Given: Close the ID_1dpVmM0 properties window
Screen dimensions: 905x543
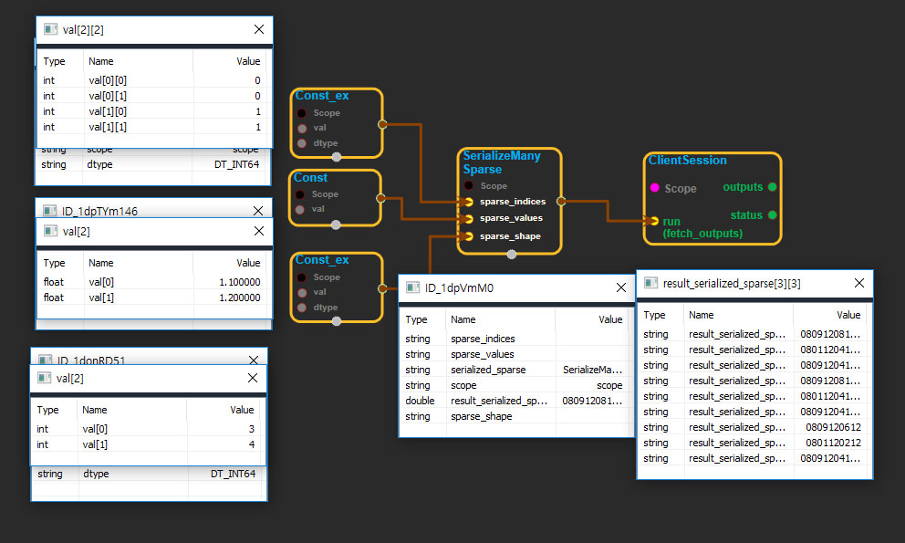Looking at the screenshot, I should 620,287.
